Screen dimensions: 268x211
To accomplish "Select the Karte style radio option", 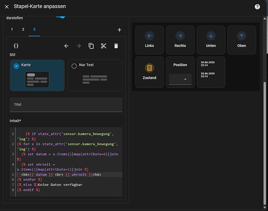I will click(x=16, y=66).
